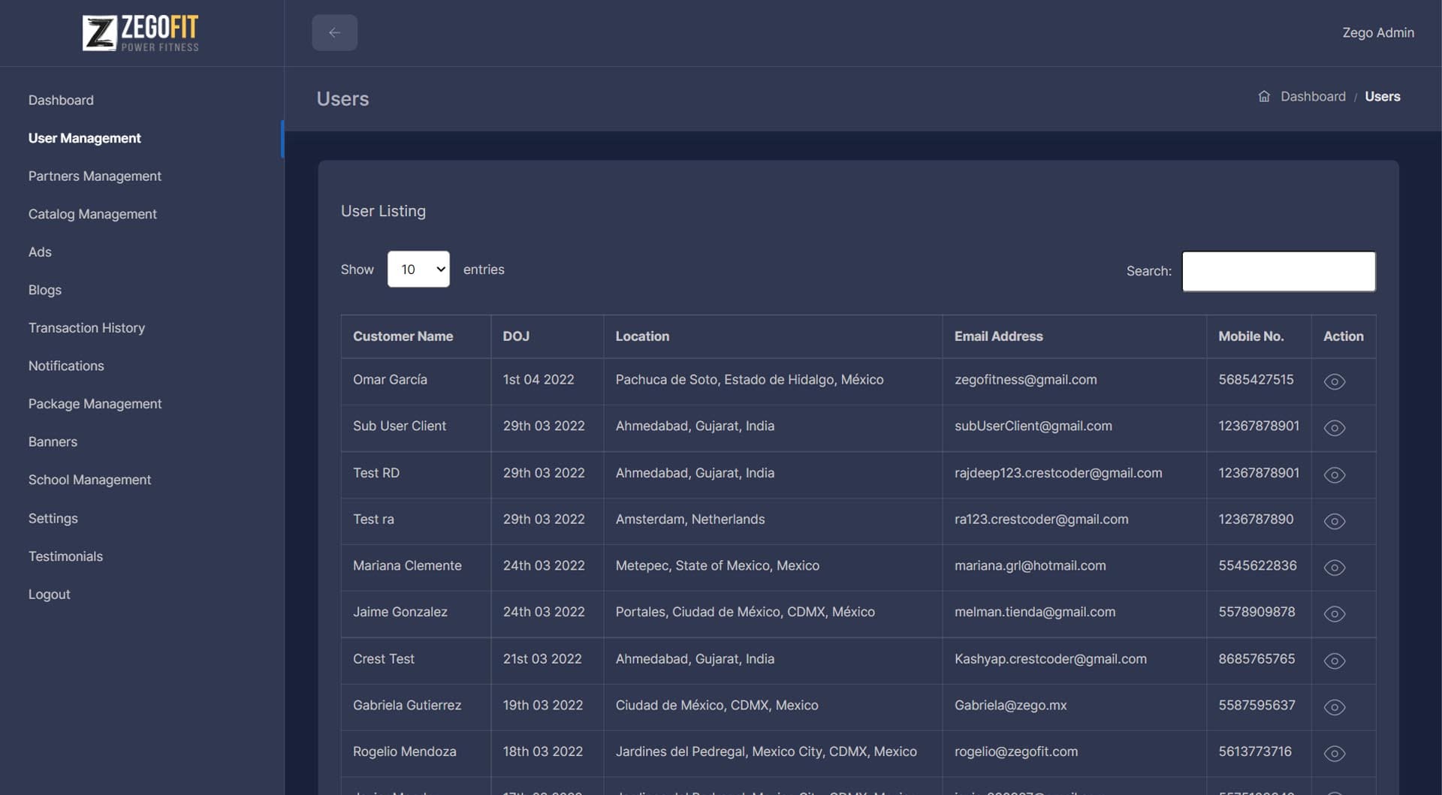View Jaime Gonzalez's profile via eye icon
This screenshot has width=1442, height=795.
(x=1334, y=614)
